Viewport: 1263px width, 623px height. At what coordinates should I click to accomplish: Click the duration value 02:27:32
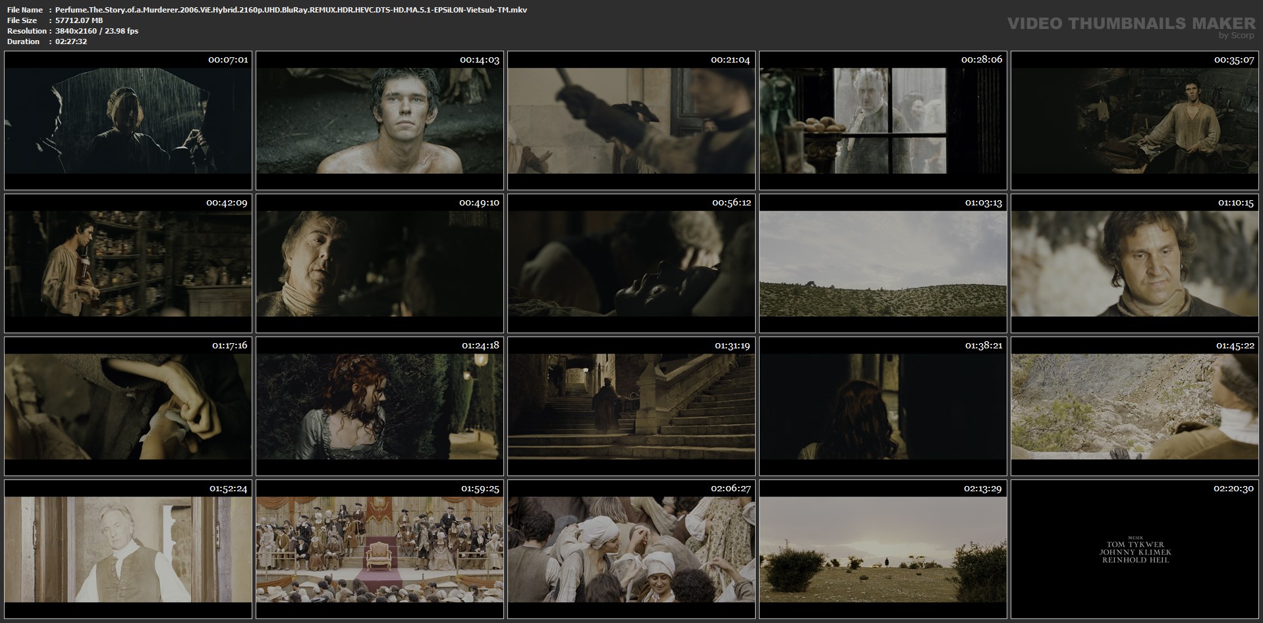point(71,41)
